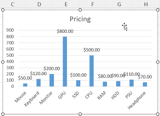Select the Headphone bar in the chart

coord(145,84)
